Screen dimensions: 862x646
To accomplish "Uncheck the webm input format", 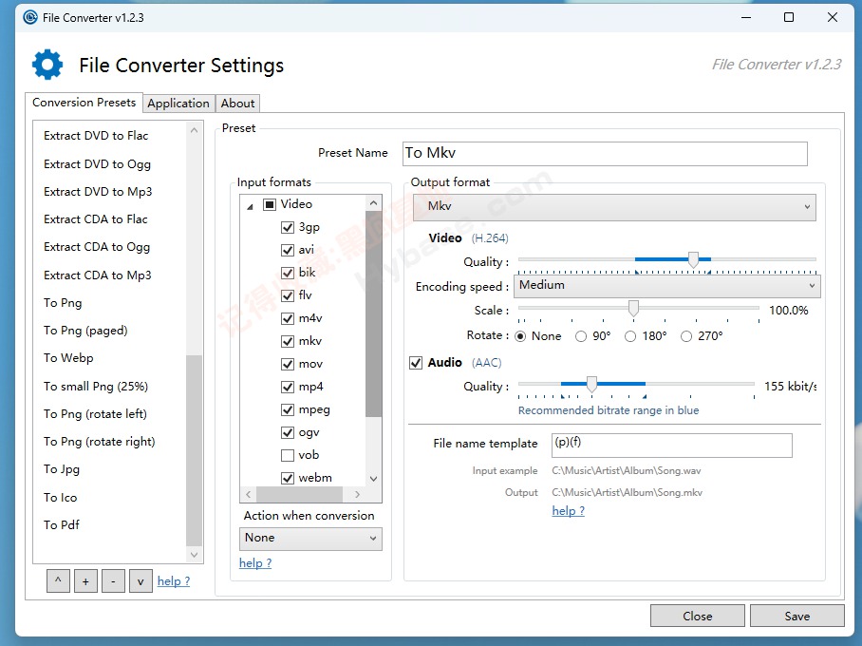I will click(288, 478).
